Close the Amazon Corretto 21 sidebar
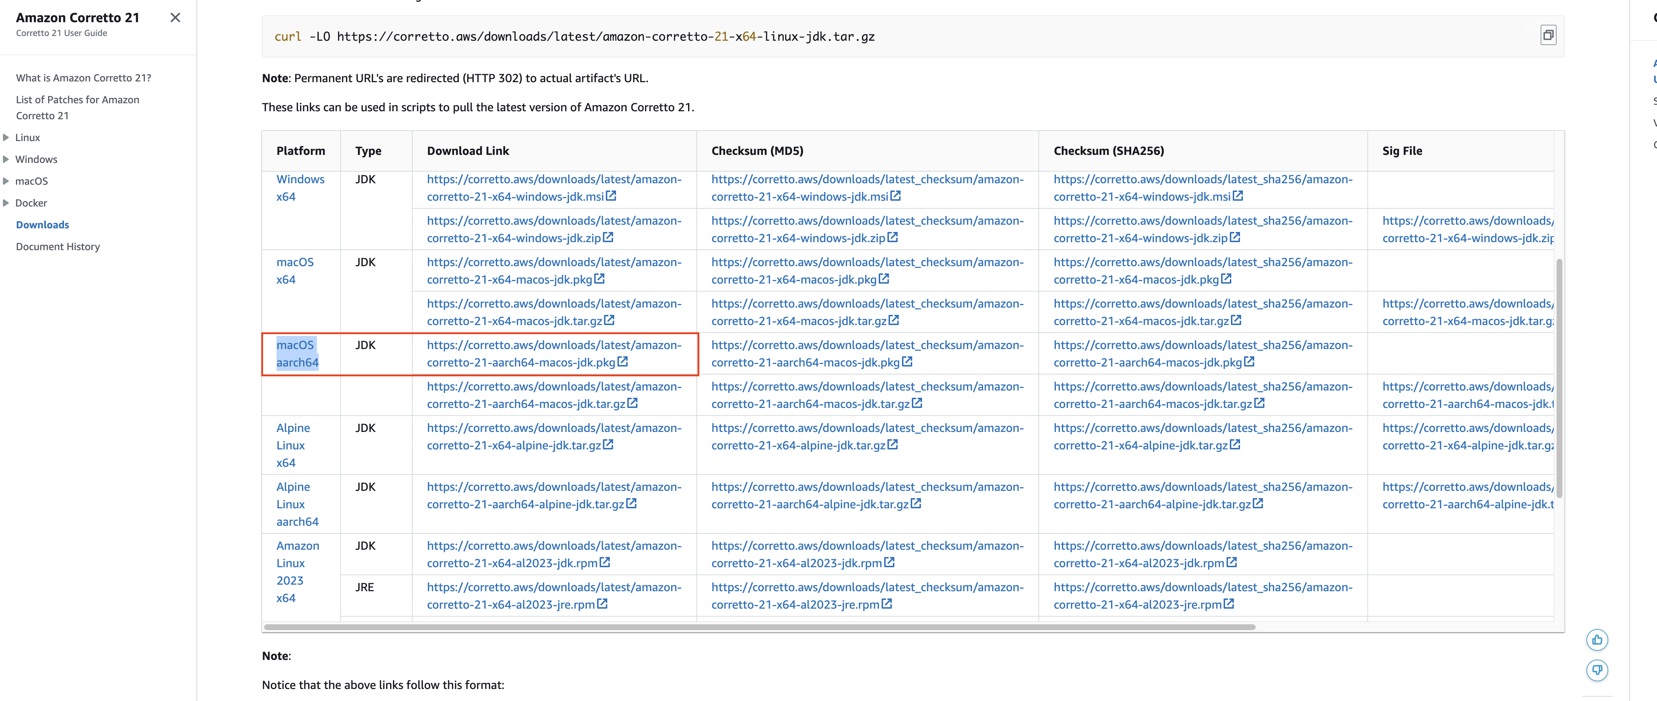 [x=175, y=18]
